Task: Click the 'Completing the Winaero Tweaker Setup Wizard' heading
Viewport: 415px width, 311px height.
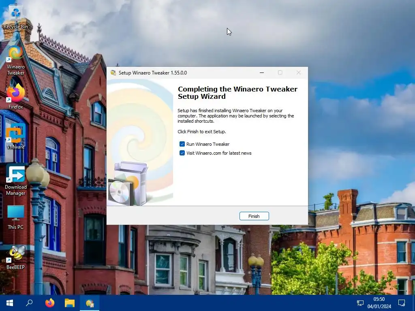Action: (x=237, y=93)
